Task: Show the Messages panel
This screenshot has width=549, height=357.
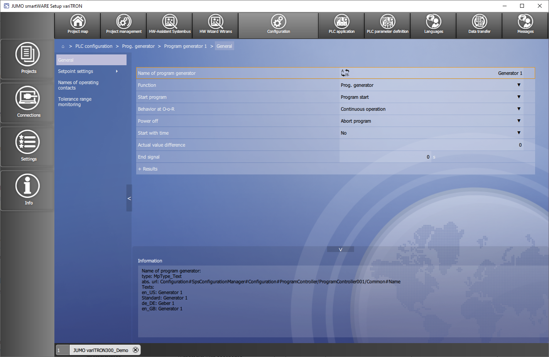Action: click(525, 25)
